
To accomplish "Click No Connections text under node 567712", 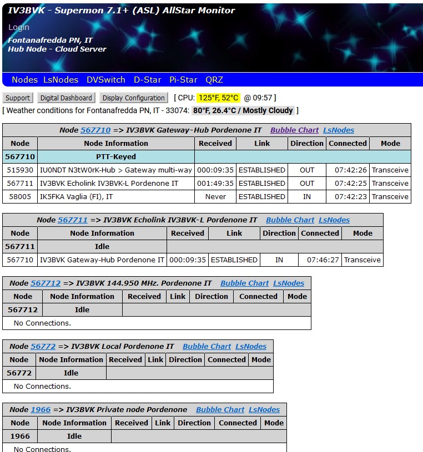I will tap(42, 323).
